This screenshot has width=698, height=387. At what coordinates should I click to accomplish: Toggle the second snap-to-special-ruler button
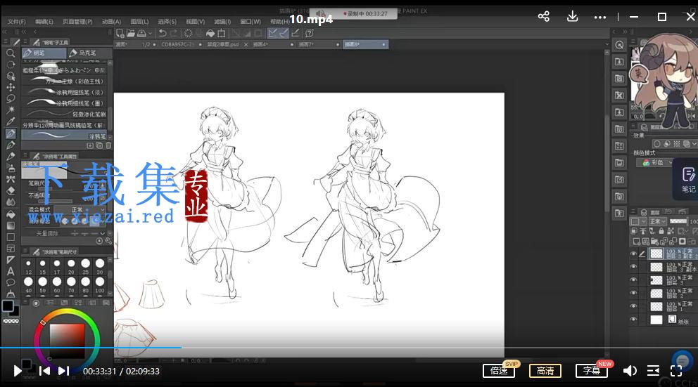pyautogui.click(x=284, y=33)
